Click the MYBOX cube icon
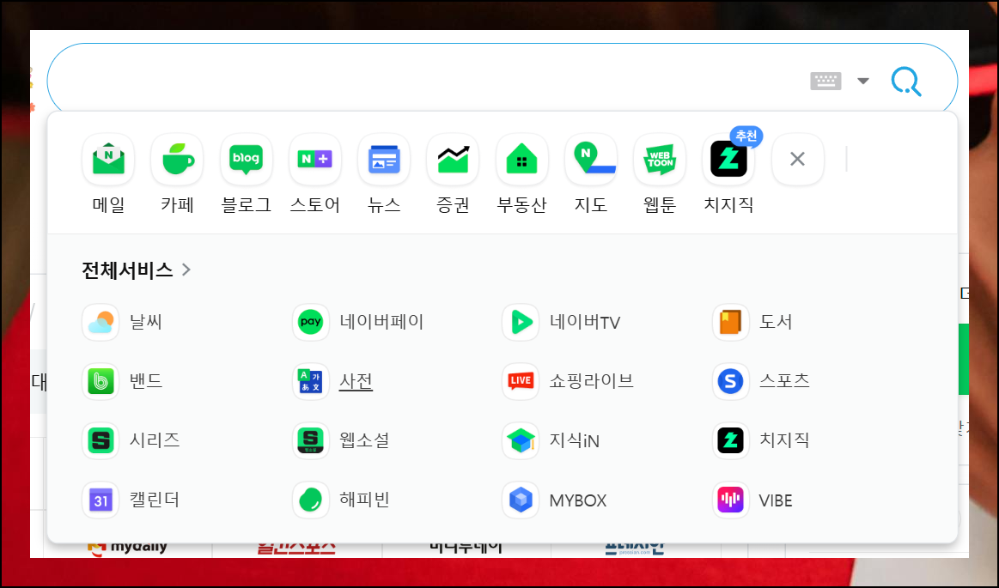Image resolution: width=999 pixels, height=588 pixels. coord(521,500)
